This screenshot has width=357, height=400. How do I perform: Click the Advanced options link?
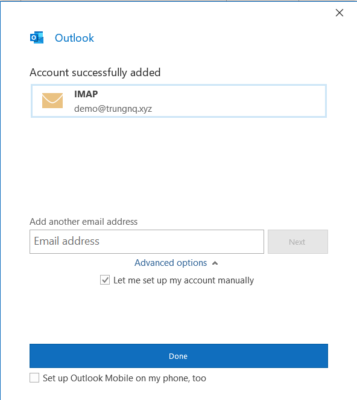(171, 263)
